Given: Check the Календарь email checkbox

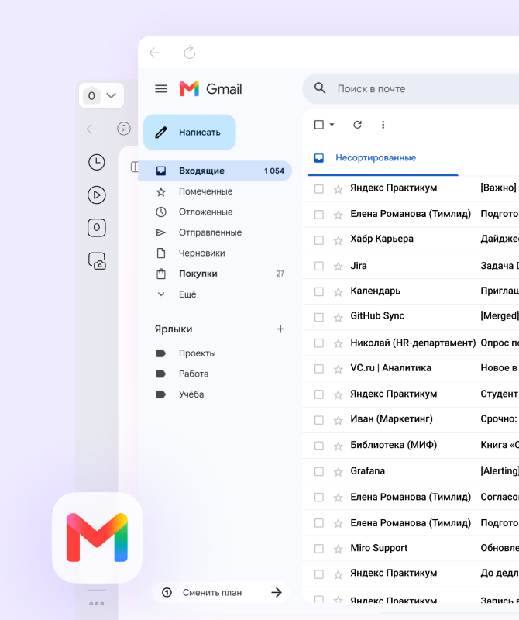Looking at the screenshot, I should pyautogui.click(x=319, y=292).
